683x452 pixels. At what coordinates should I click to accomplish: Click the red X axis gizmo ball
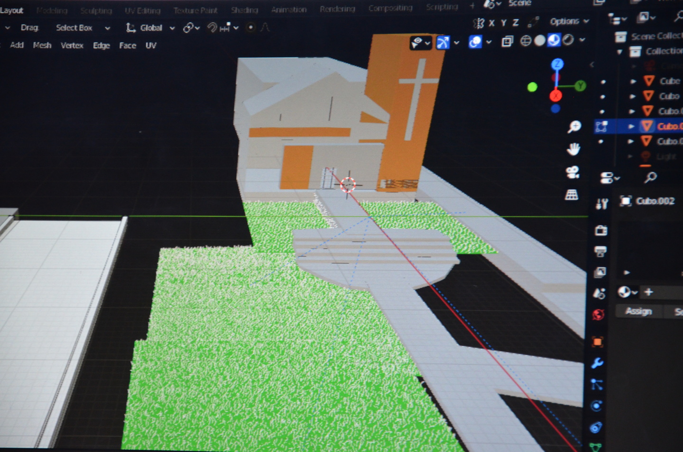click(555, 96)
